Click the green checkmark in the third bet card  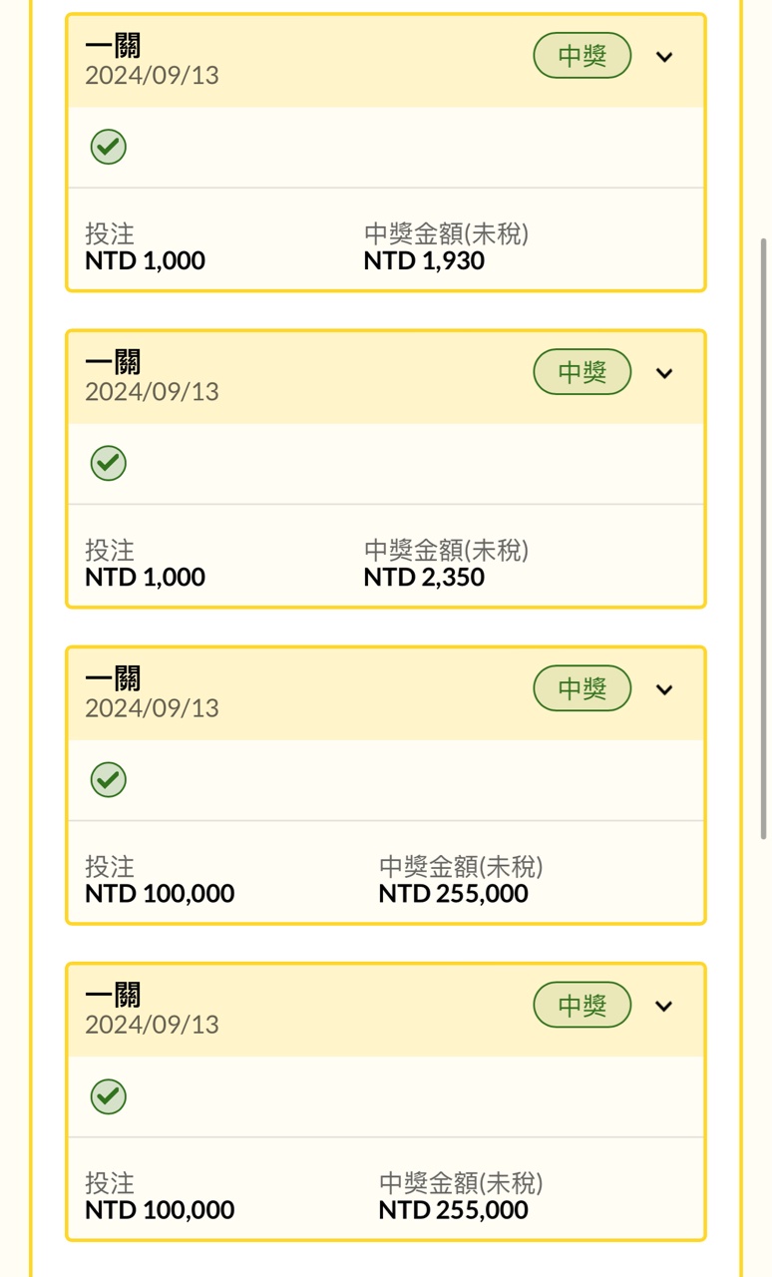coord(109,779)
